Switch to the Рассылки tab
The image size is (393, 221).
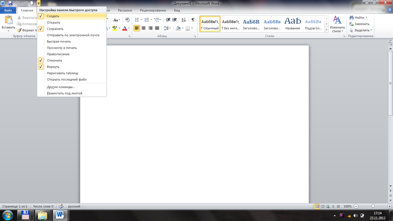pyautogui.click(x=125, y=10)
